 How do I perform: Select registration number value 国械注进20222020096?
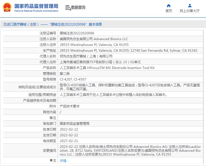click(77, 33)
